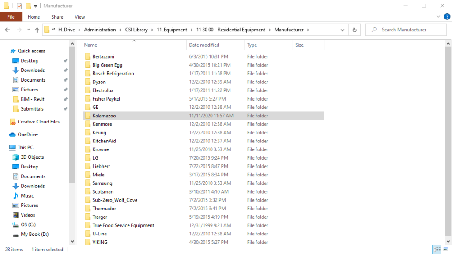The height and width of the screenshot is (254, 452).
Task: Select Creative Cloud Files in sidebar
Action: [x=38, y=122]
